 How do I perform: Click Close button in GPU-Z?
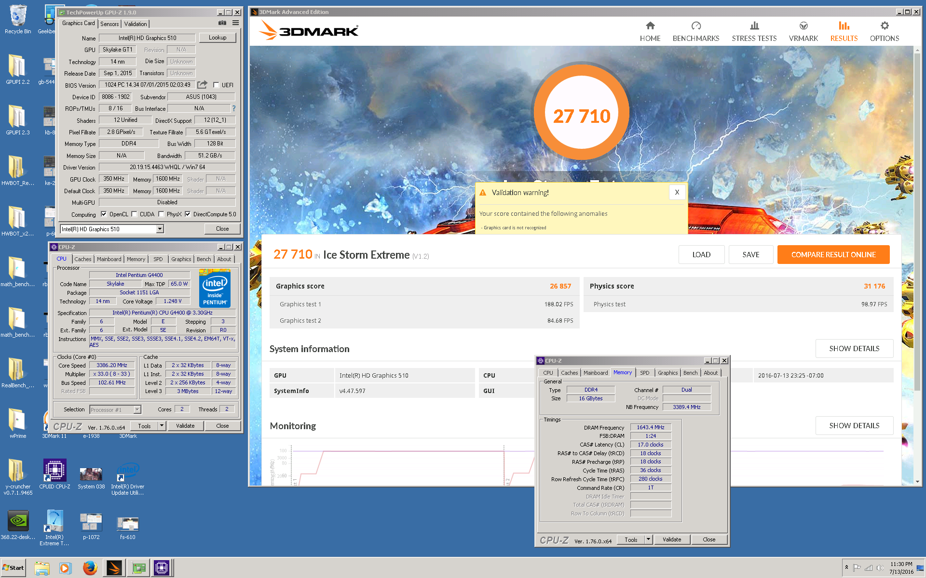click(x=222, y=229)
